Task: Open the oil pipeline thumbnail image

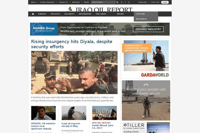Action: point(74,113)
